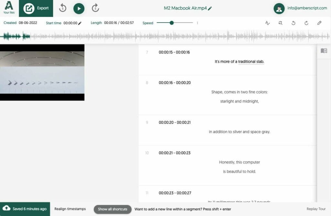Open the spell check tool
The height and width of the screenshot is (216, 331).
(267, 23)
